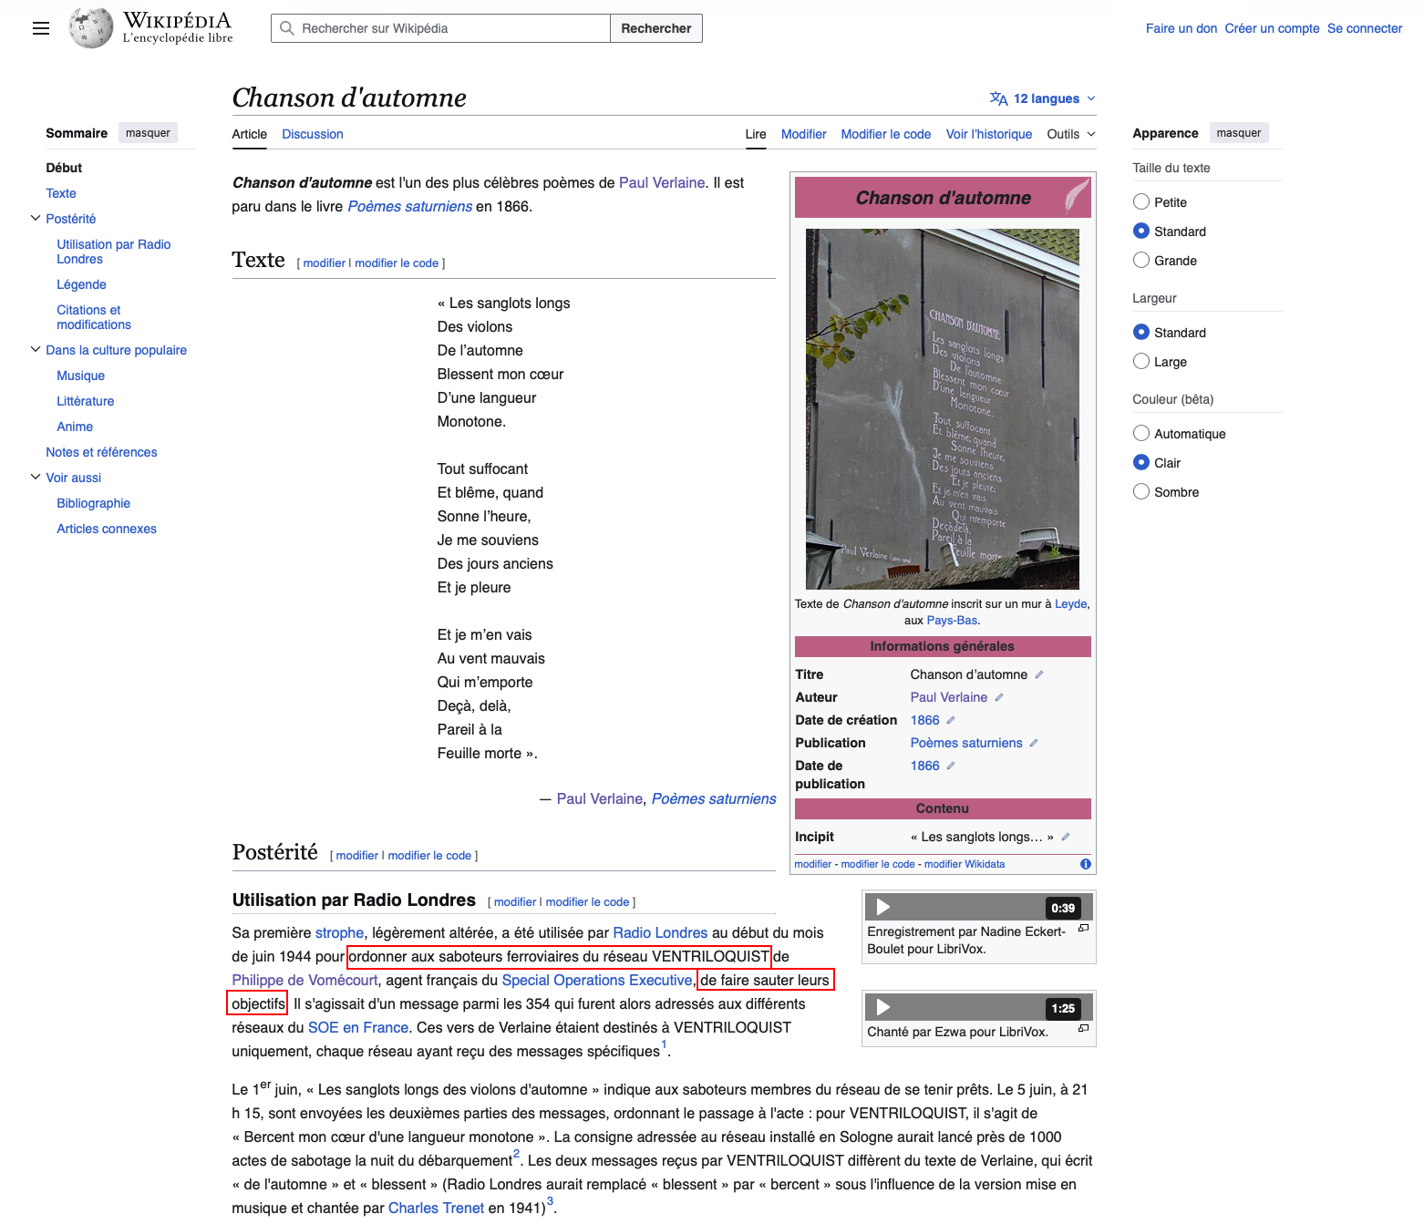Screen dimensions: 1424x1224
Task: Open the Leyde wall poem photo
Action: [943, 409]
